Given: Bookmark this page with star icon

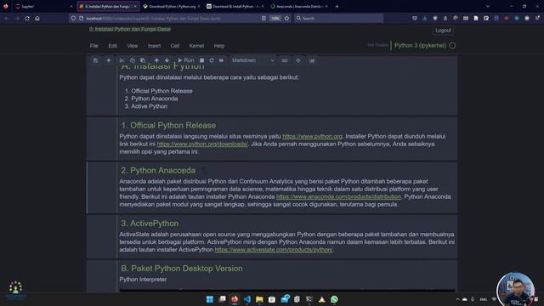Looking at the screenshot, I should (x=286, y=19).
